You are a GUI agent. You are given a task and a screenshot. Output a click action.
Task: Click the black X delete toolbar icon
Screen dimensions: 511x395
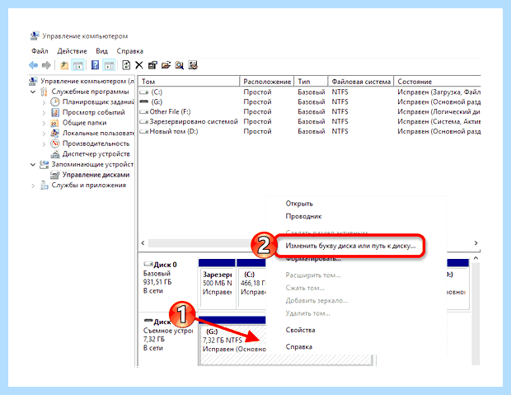tap(139, 65)
